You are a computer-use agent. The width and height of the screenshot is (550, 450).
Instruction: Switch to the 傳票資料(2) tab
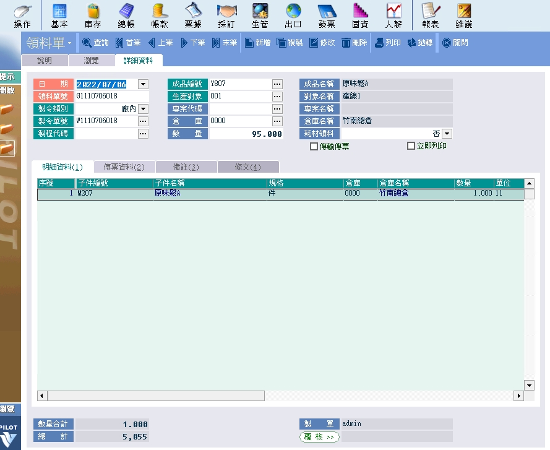[x=124, y=167]
